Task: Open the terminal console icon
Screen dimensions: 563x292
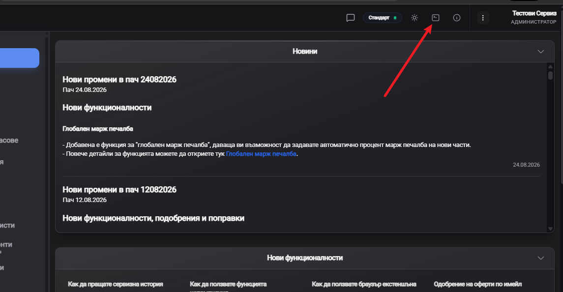Action: (x=436, y=18)
